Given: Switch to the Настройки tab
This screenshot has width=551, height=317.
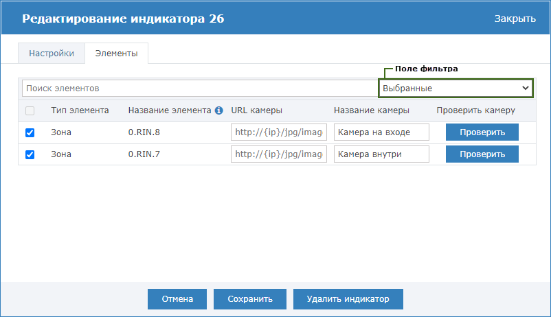Looking at the screenshot, I should [x=52, y=53].
